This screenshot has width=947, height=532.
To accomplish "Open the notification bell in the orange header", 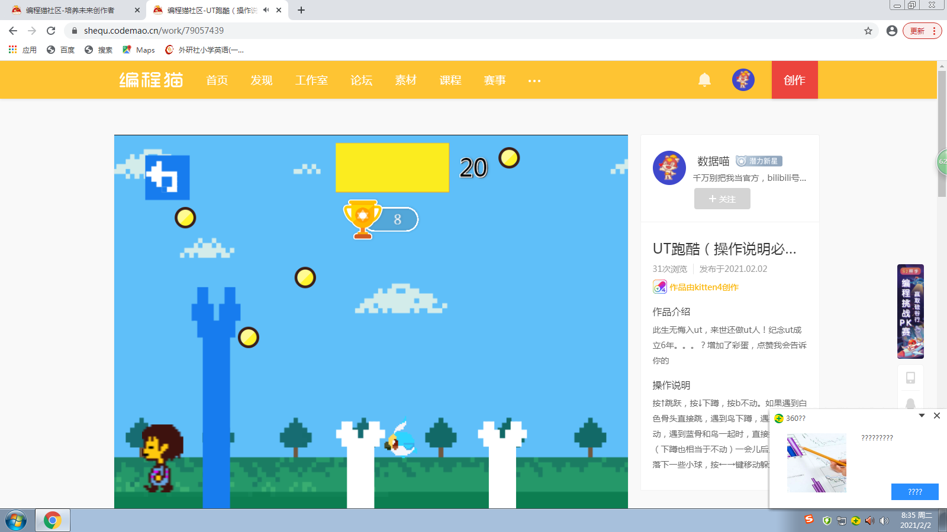I will click(x=704, y=80).
